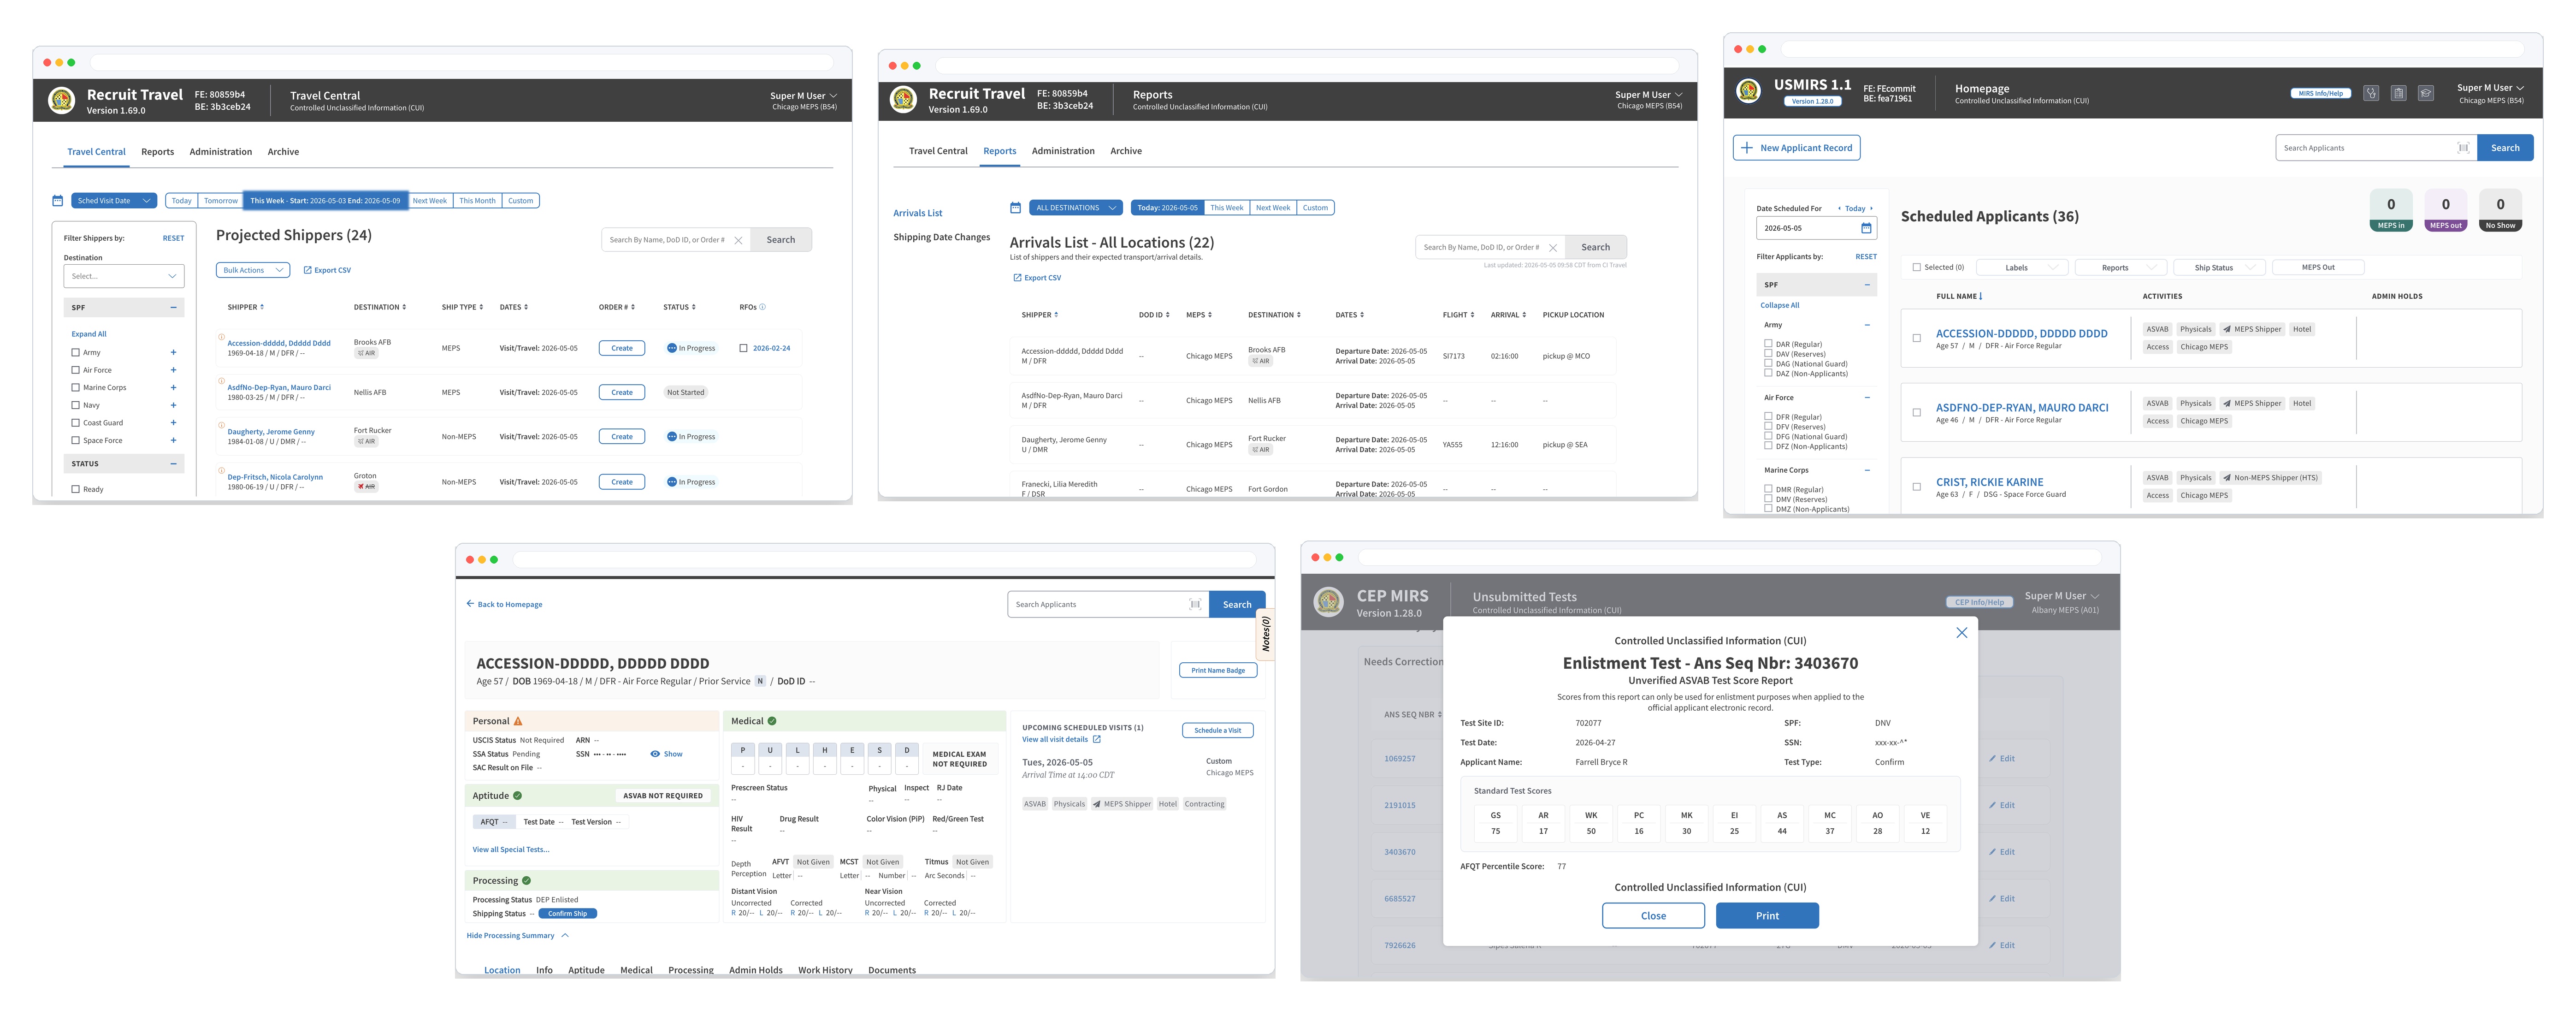Open Archive tab in Reports window

tap(1126, 151)
